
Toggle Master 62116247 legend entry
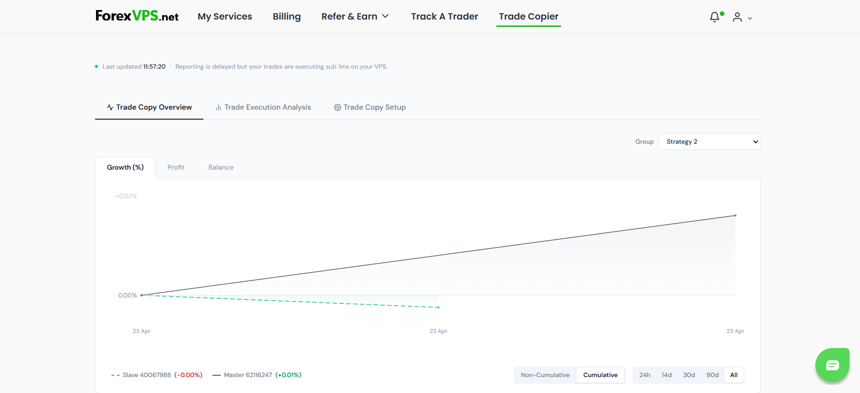257,375
